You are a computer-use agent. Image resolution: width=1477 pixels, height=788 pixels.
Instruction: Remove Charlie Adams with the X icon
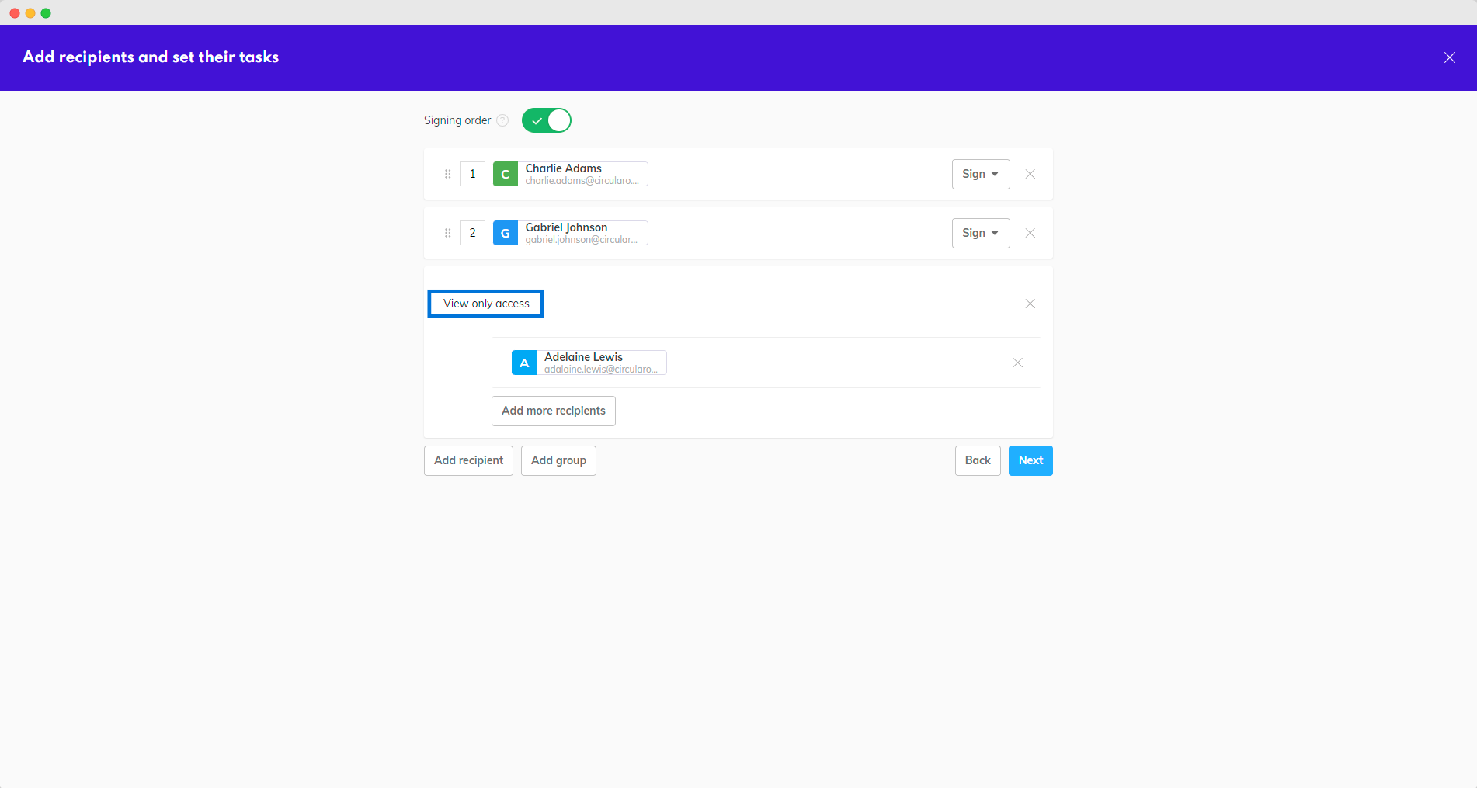click(1030, 174)
